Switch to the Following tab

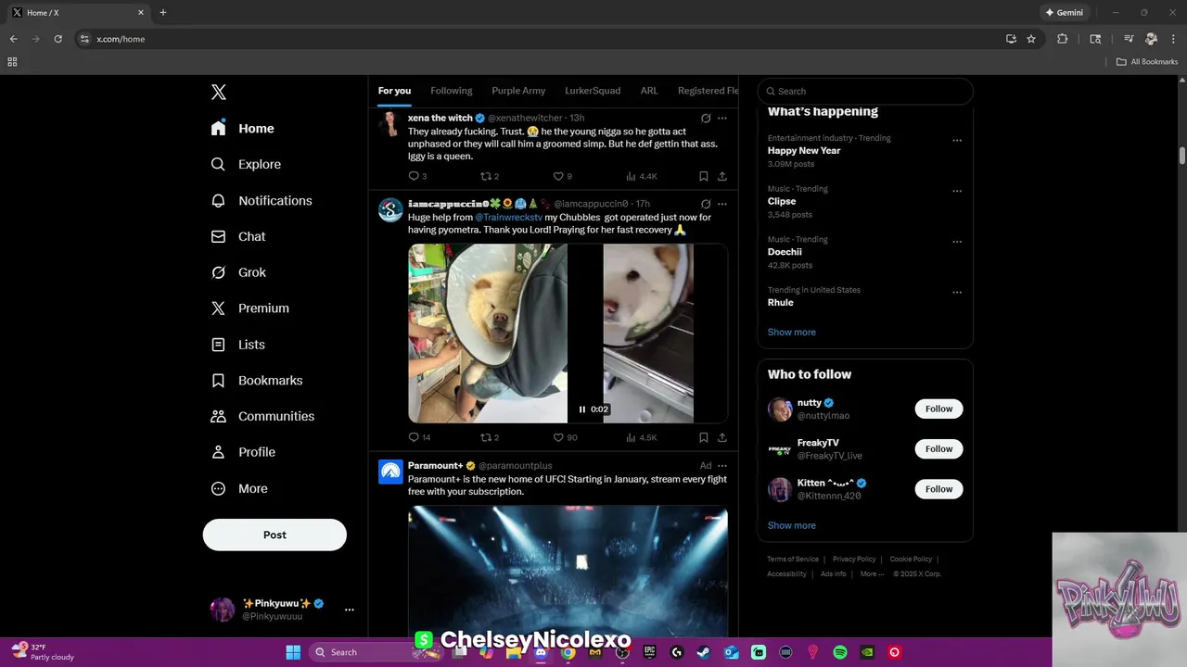pyautogui.click(x=452, y=91)
